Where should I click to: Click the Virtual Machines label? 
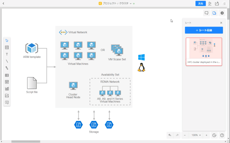click(x=78, y=64)
